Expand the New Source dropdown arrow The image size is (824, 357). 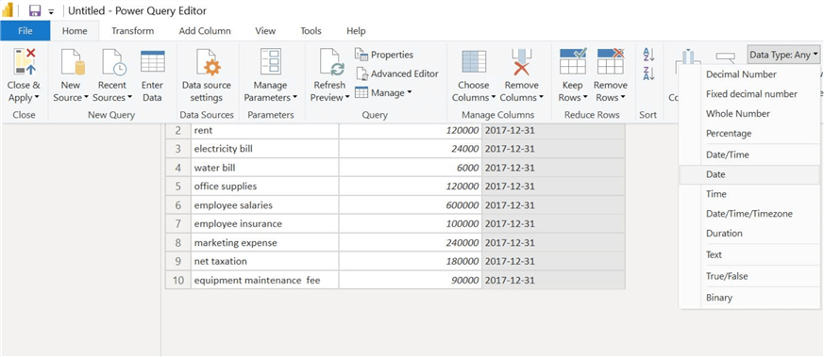[x=86, y=98]
